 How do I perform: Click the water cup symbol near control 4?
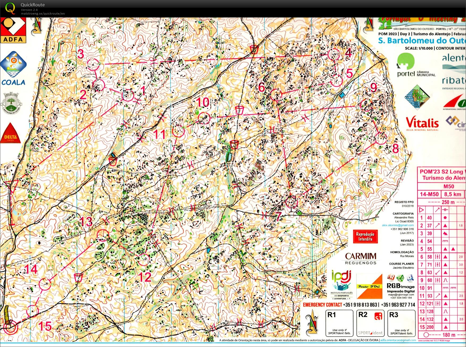[254, 49]
